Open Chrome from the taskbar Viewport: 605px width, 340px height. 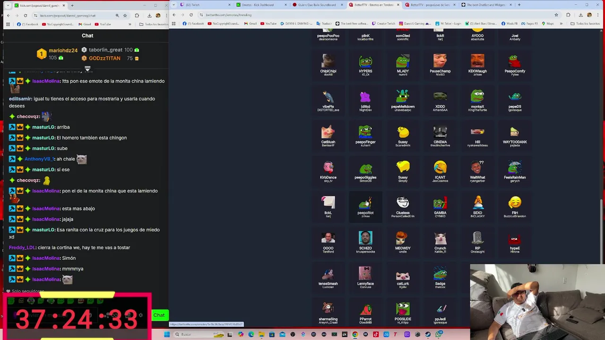pyautogui.click(x=355, y=334)
